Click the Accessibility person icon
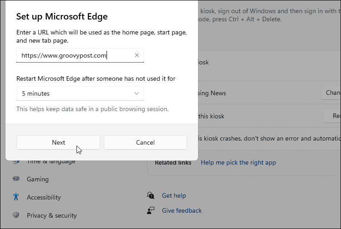341x229 pixels. pyautogui.click(x=16, y=197)
